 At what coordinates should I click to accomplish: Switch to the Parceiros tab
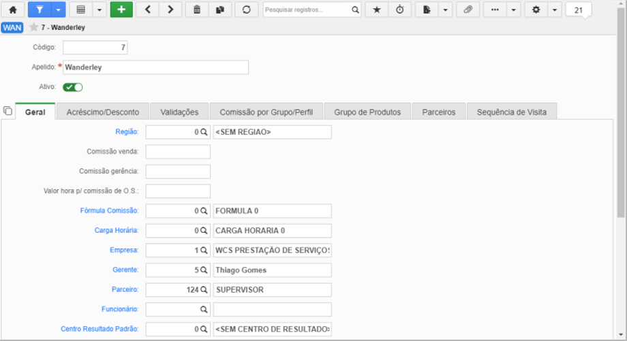(x=439, y=112)
